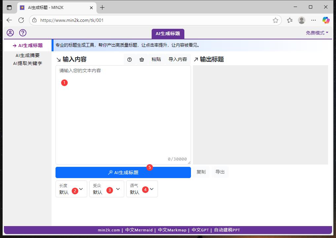The width and height of the screenshot is (336, 238).
Task: Switch to the AI生成标题 top tab
Action: coord(168,33)
